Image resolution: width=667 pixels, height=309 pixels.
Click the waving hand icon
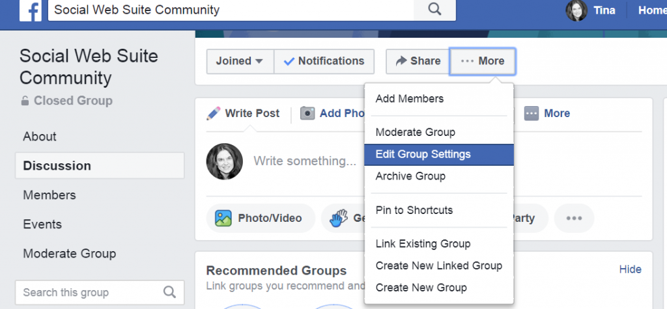pos(339,219)
